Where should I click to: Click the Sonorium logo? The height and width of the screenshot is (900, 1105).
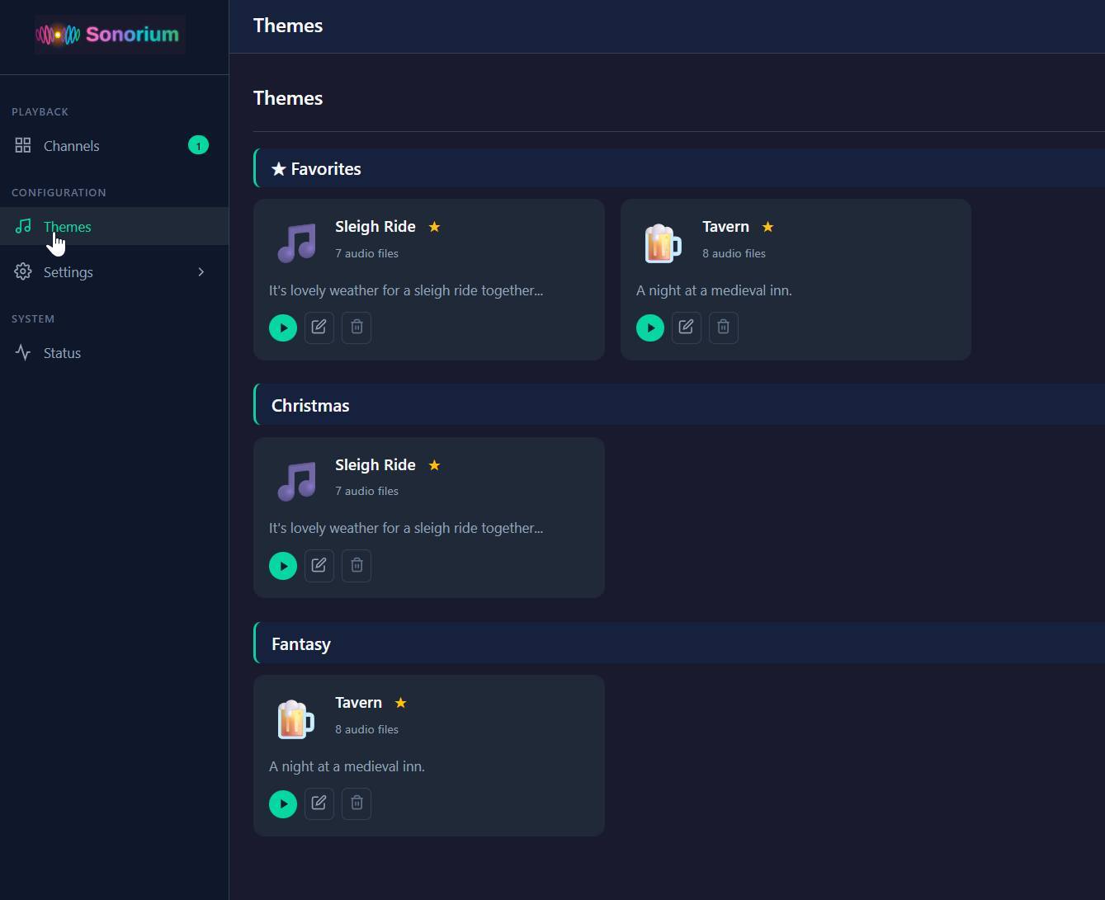point(108,34)
